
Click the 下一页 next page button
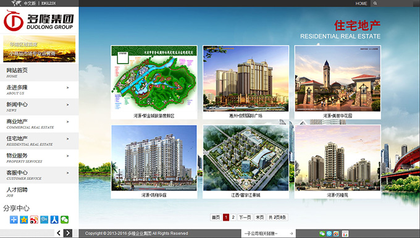coord(245,217)
